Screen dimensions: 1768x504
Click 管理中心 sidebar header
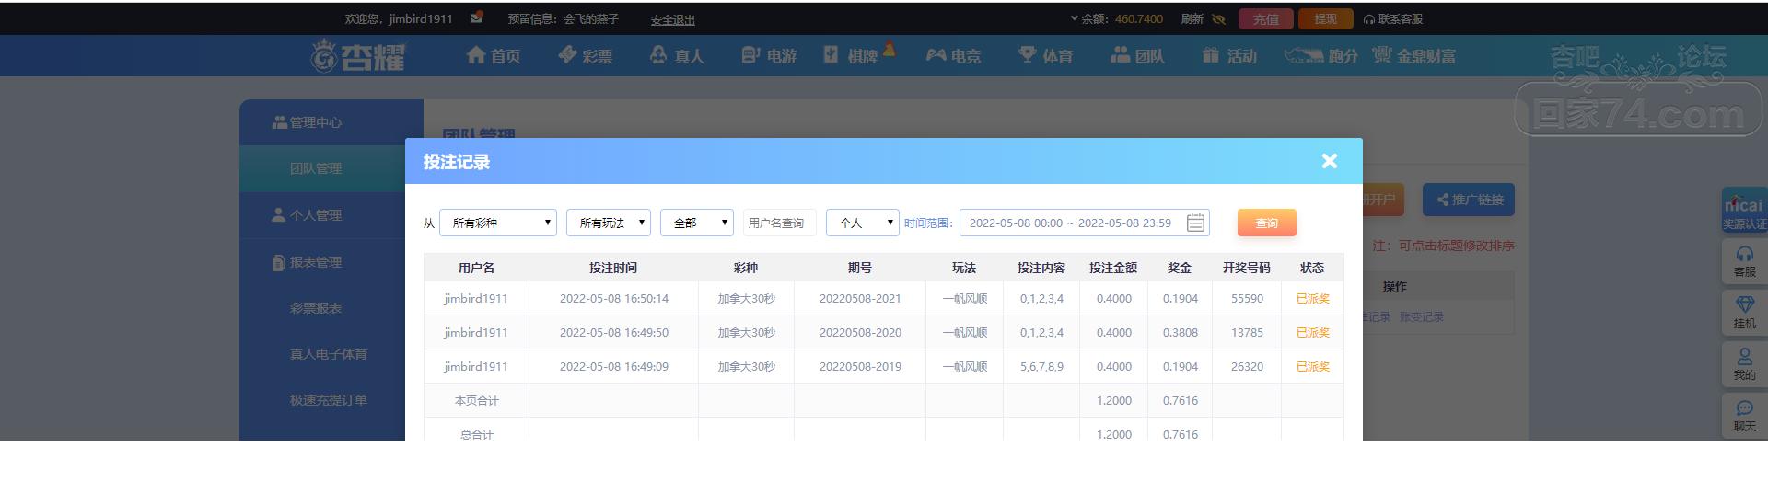click(x=308, y=122)
